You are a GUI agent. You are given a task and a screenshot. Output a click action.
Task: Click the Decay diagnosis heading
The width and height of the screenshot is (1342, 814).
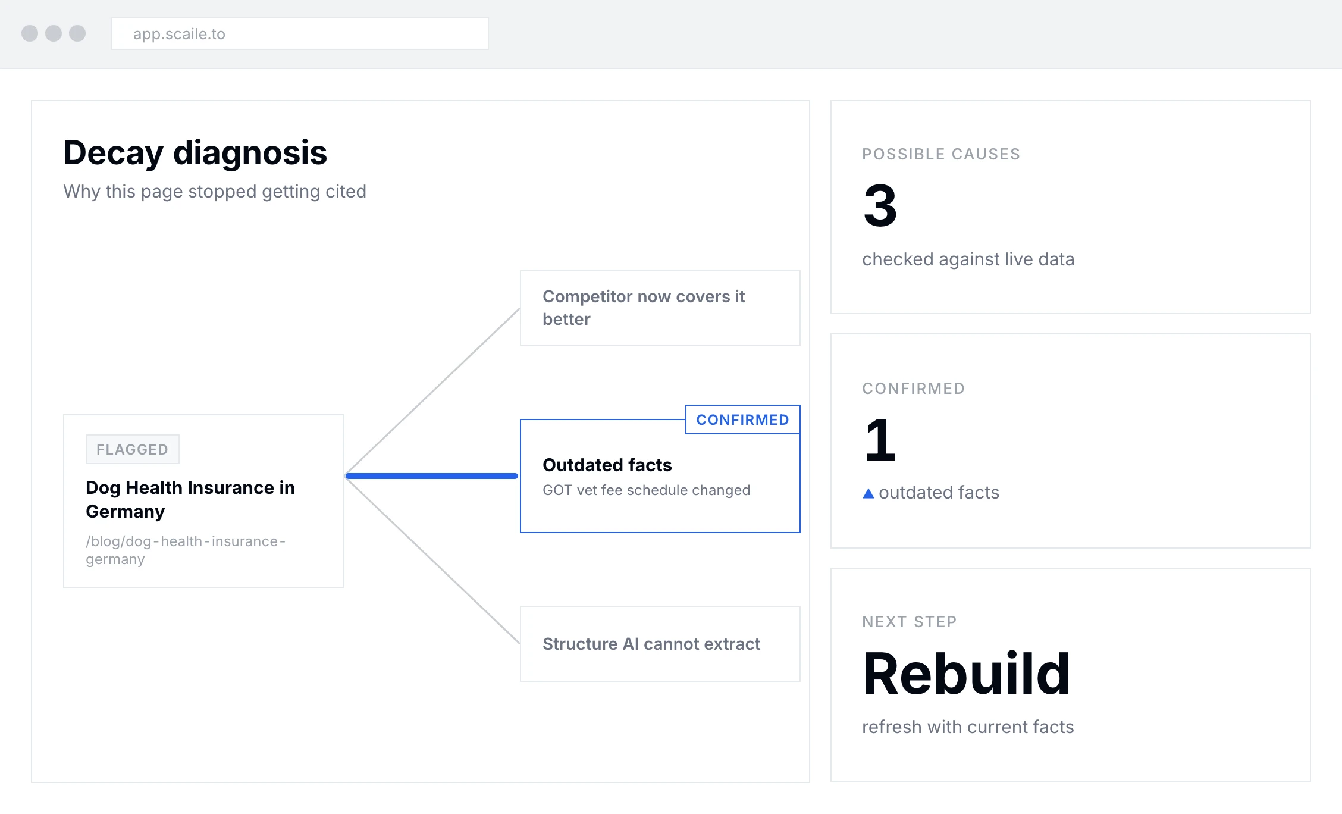pos(195,152)
